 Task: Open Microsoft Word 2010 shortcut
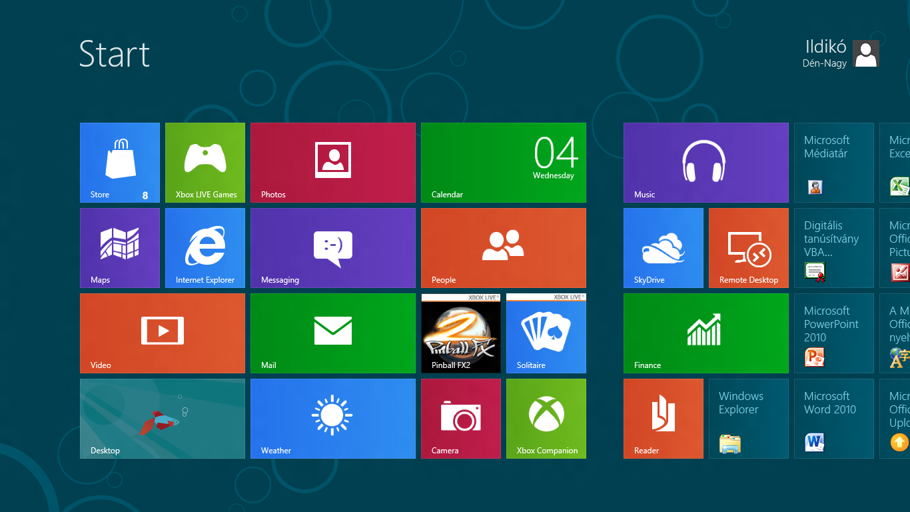pyautogui.click(x=834, y=419)
